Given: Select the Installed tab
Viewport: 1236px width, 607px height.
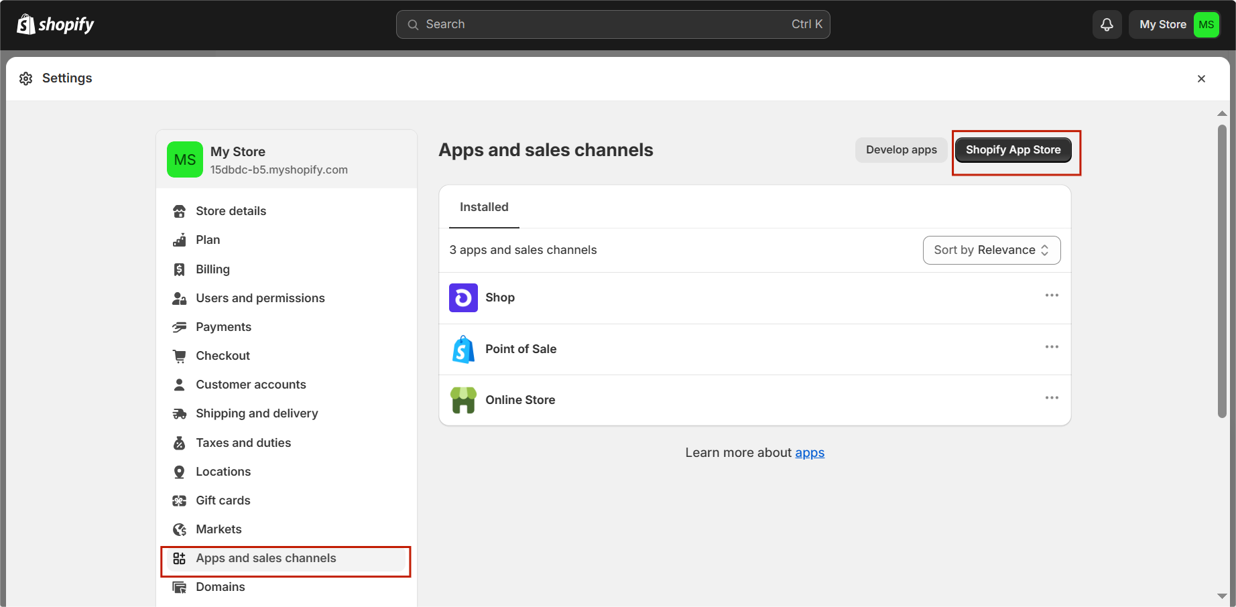Looking at the screenshot, I should click(x=484, y=207).
